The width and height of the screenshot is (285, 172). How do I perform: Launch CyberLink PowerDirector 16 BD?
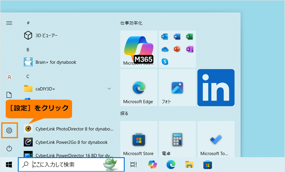tap(68, 155)
